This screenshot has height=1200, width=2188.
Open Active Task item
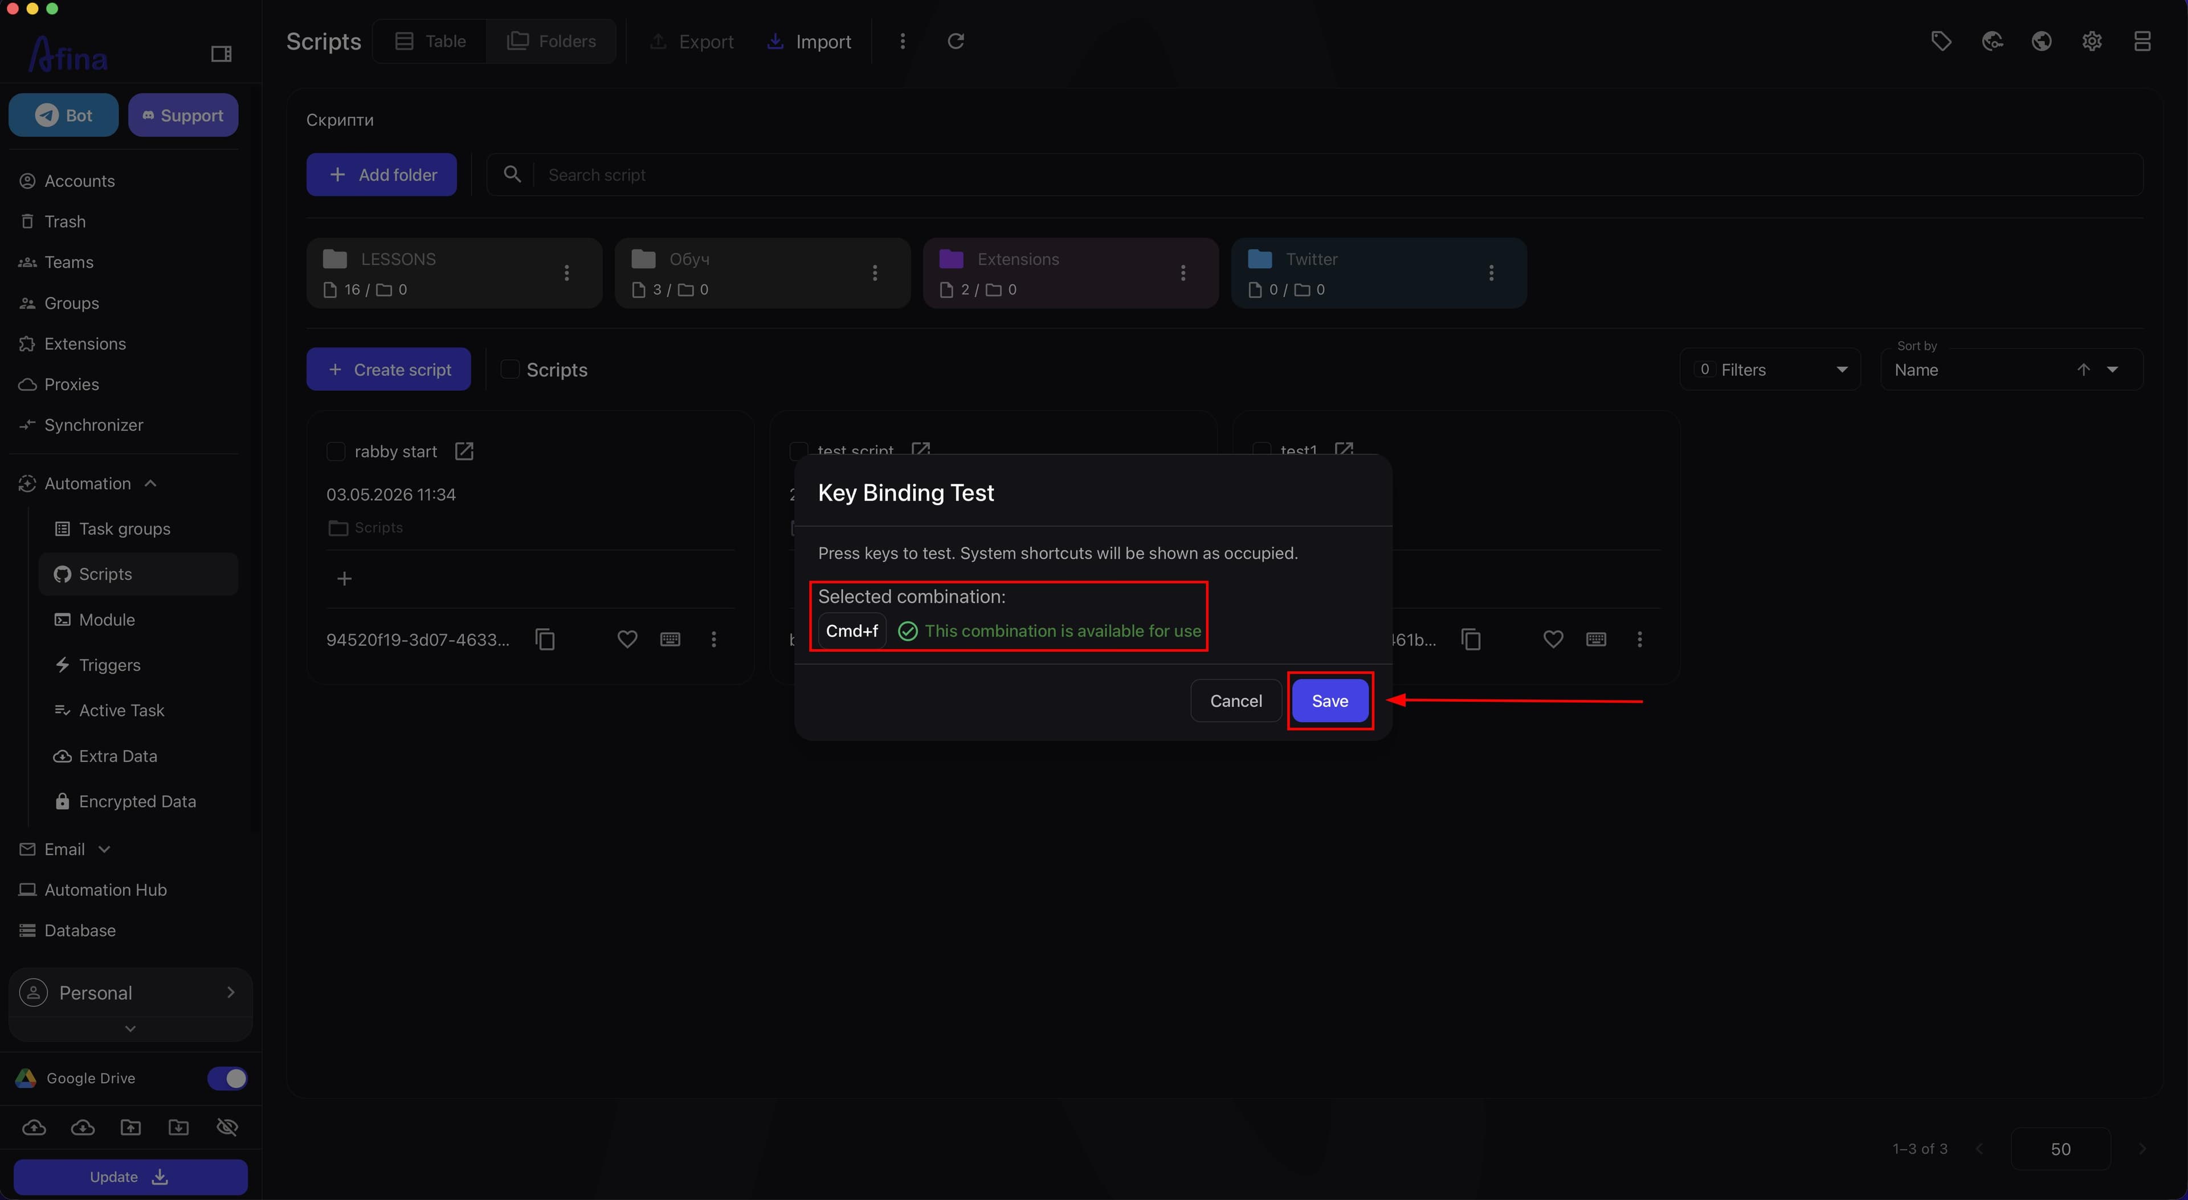click(121, 710)
